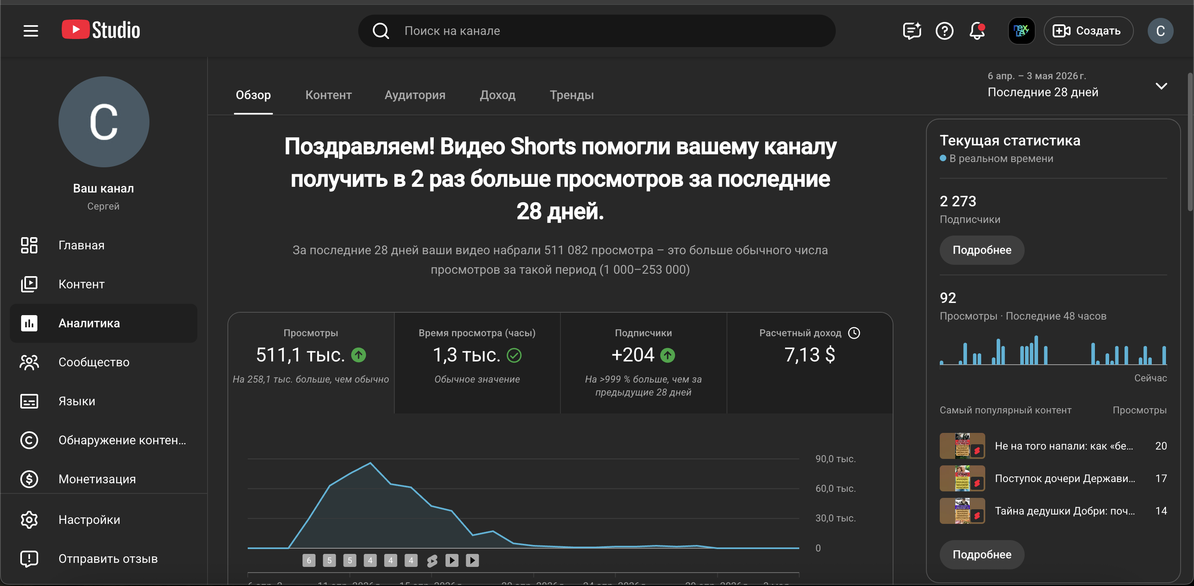The width and height of the screenshot is (1194, 586).
Task: Select the Время просмотра (часы) metric card
Action: click(477, 363)
